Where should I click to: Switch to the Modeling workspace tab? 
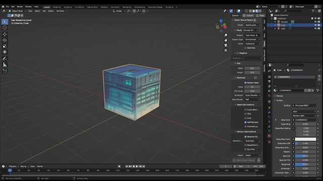57,7
